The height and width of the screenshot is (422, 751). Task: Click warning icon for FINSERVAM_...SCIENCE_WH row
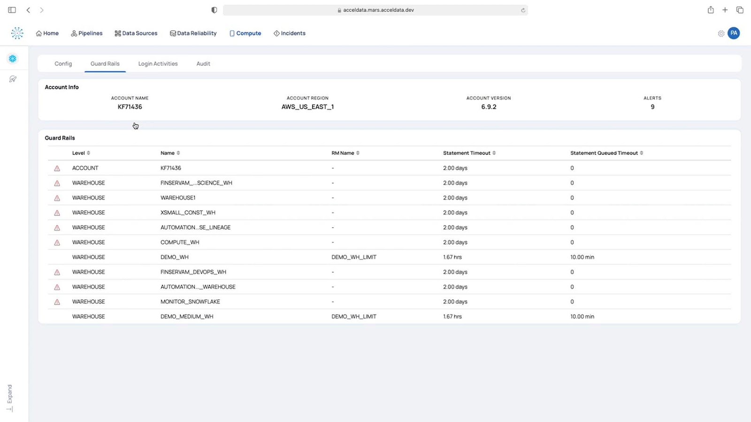click(x=57, y=183)
